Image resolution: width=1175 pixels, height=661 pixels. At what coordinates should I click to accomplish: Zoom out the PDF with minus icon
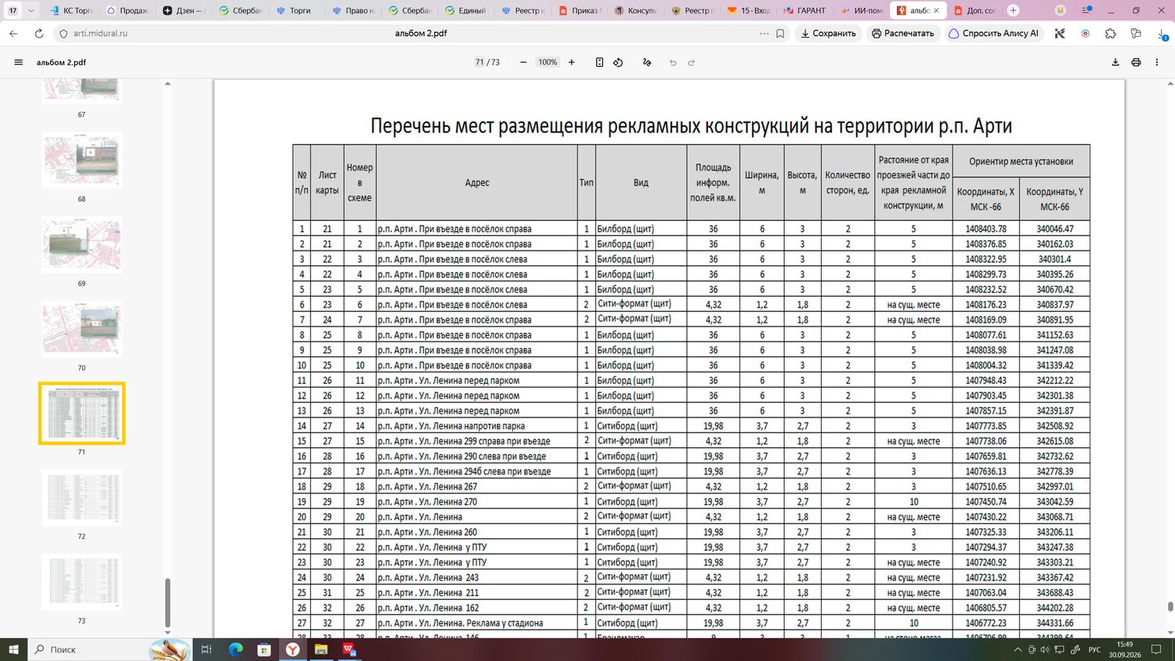pos(523,63)
